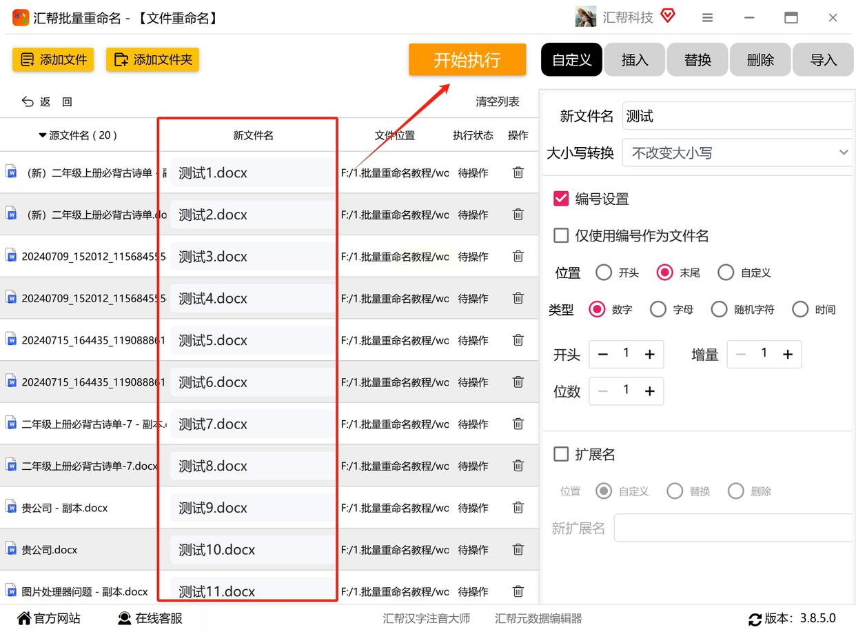856x632 pixels.
Task: Open the hamburger menu in title bar
Action: [x=707, y=18]
